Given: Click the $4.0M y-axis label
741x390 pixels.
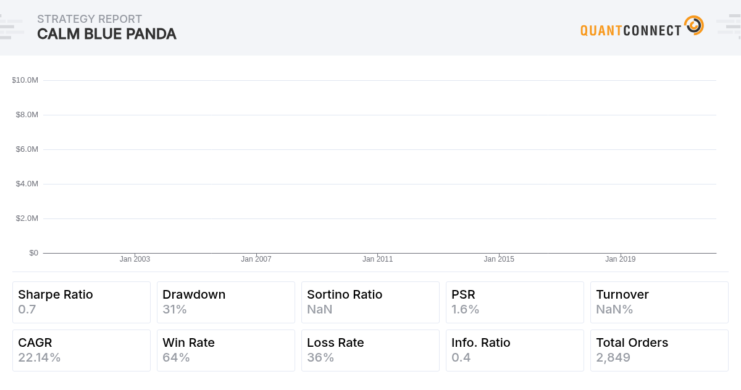Looking at the screenshot, I should 27,184.
